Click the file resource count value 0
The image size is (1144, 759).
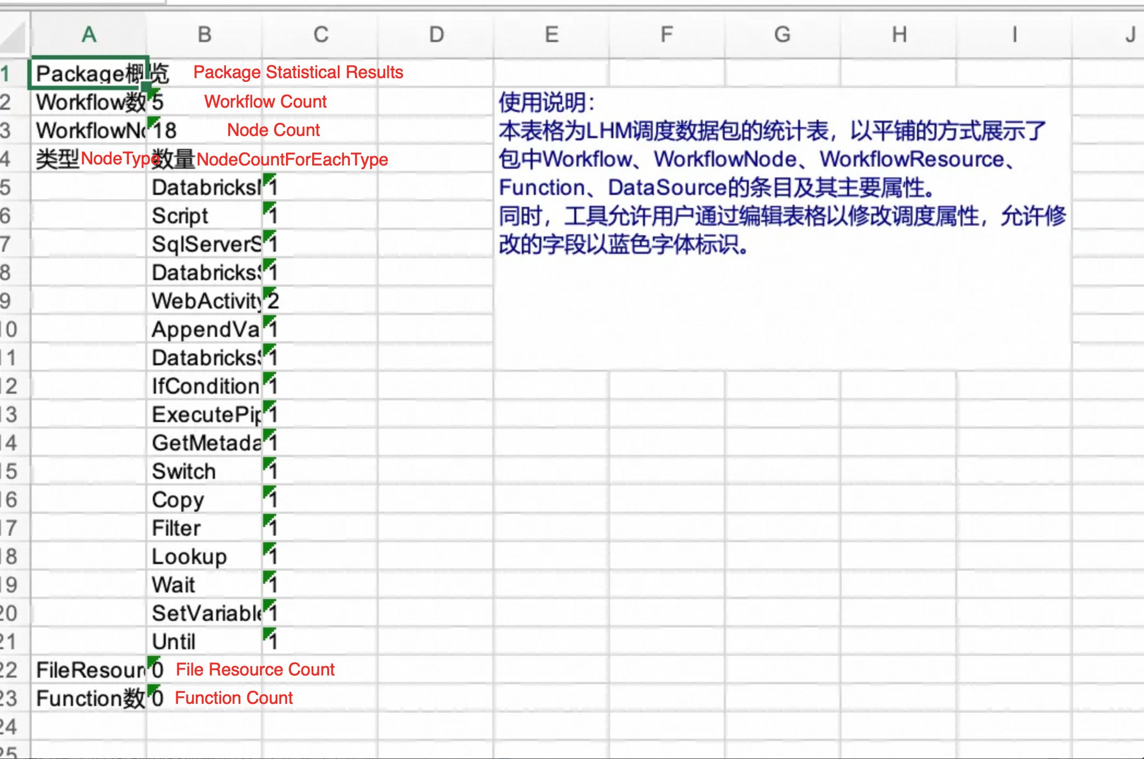[204, 669]
